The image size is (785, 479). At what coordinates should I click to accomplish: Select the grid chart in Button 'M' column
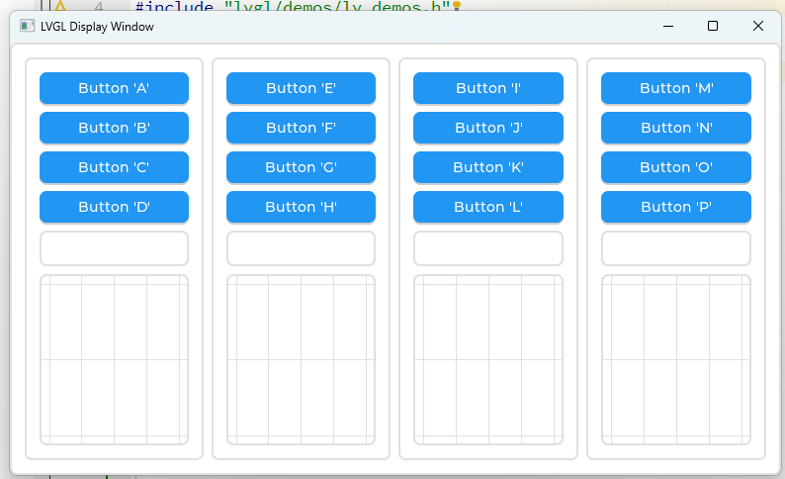point(675,359)
